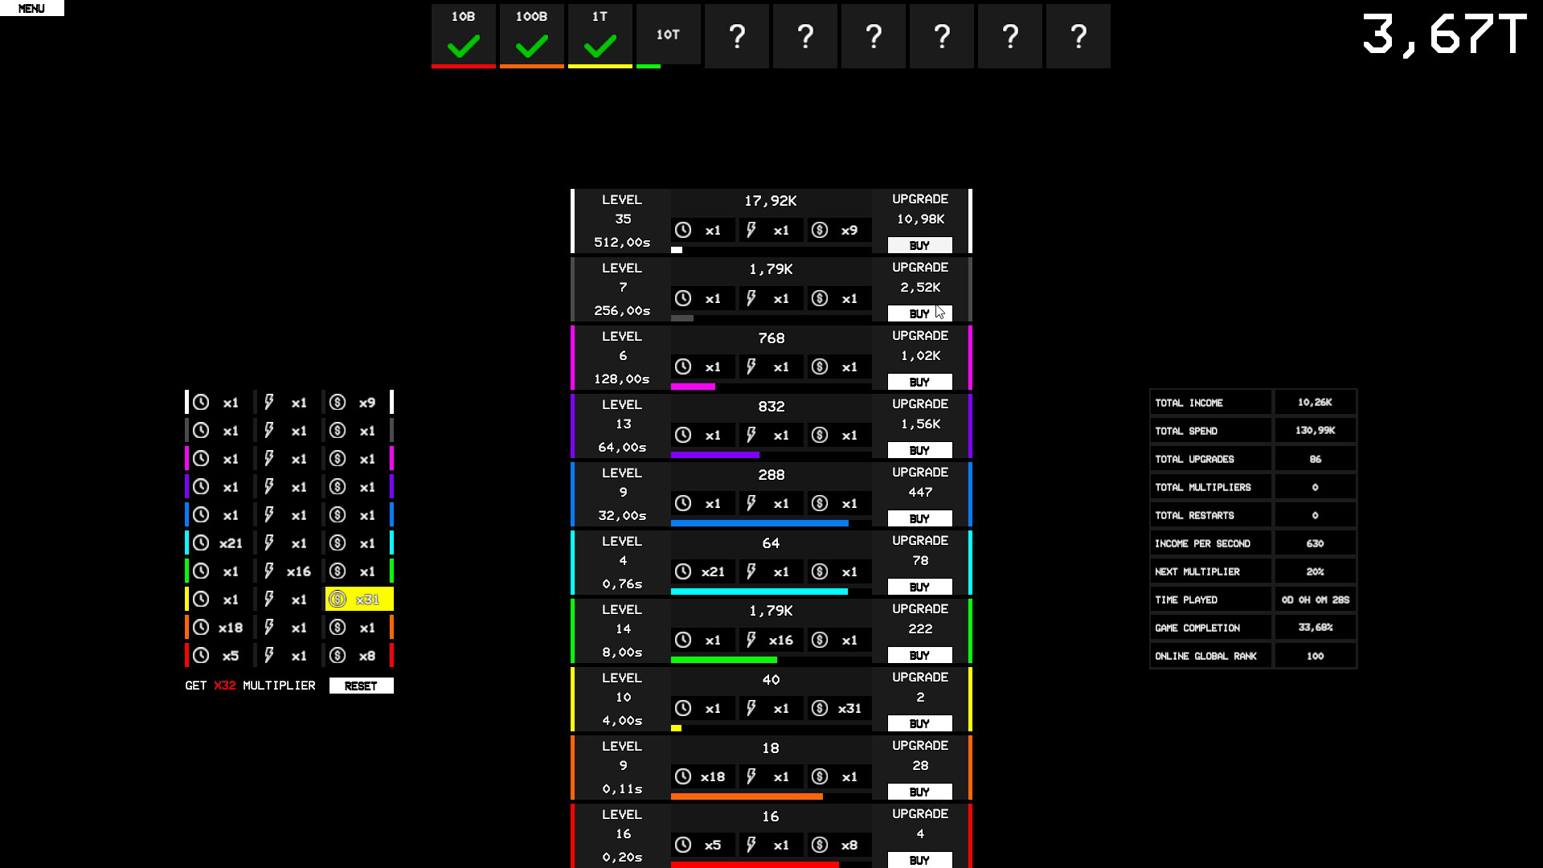The height and width of the screenshot is (868, 1543).
Task: Open the MENU in the top-left corner
Action: (31, 8)
